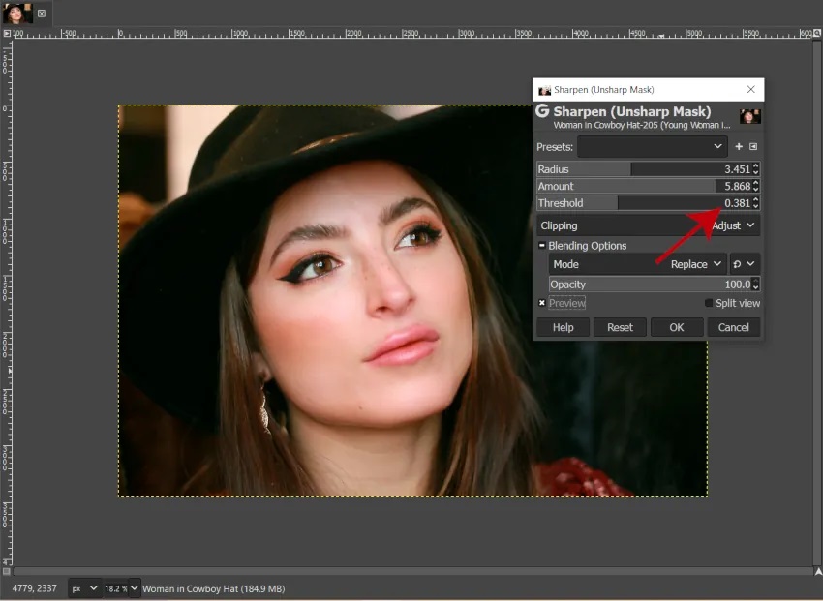Collapse the Blending Options section
The width and height of the screenshot is (823, 601).
pos(542,246)
